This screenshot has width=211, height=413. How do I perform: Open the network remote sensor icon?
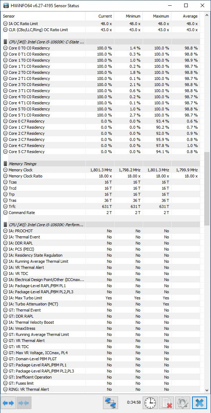tap(111, 403)
